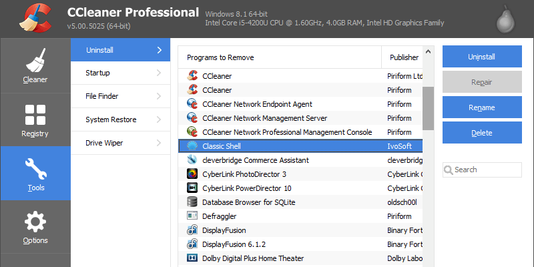Click the Classic Shell shell icon

point(192,146)
